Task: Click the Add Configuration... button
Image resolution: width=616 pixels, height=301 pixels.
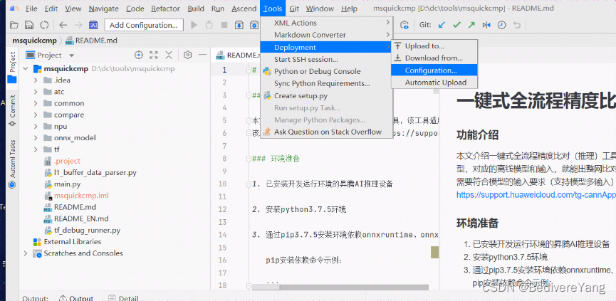Action: [144, 25]
